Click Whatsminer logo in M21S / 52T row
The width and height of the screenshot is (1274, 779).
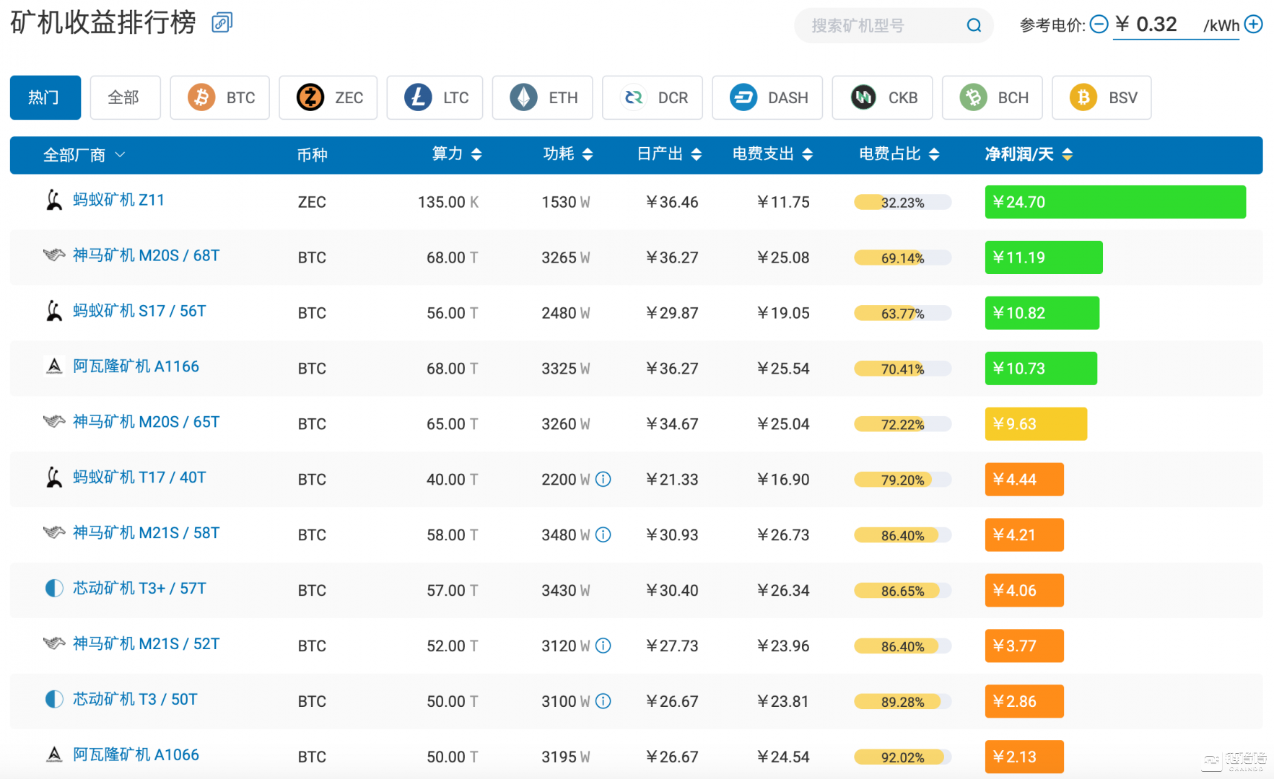(54, 643)
